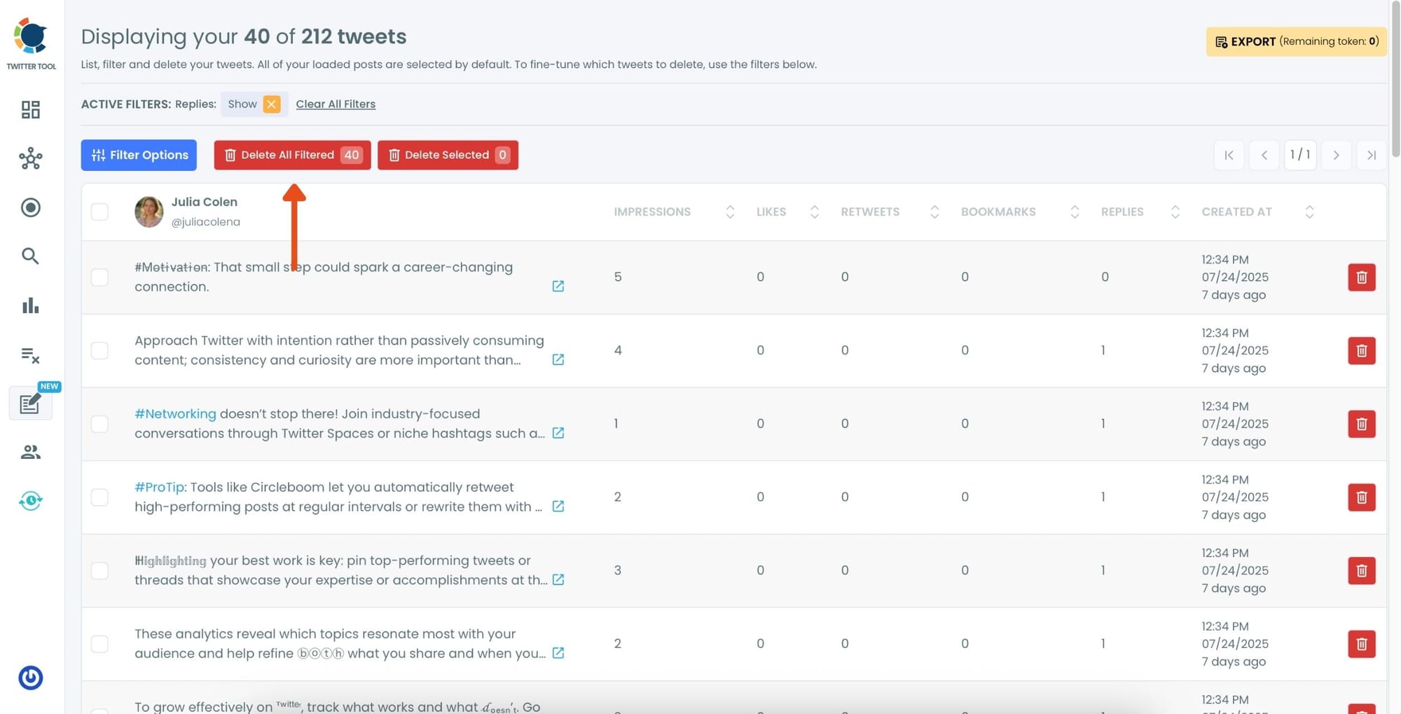Screen dimensions: 1401x714
Task: Open the circle target icon in sidebar
Action: (x=31, y=207)
